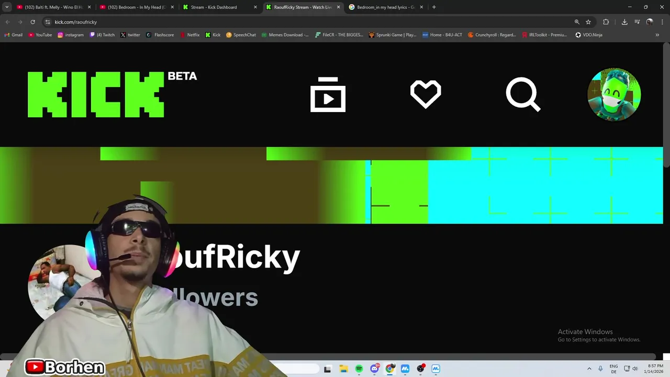Open the IRLToolkit bookmark
The height and width of the screenshot is (377, 670).
pos(544,35)
